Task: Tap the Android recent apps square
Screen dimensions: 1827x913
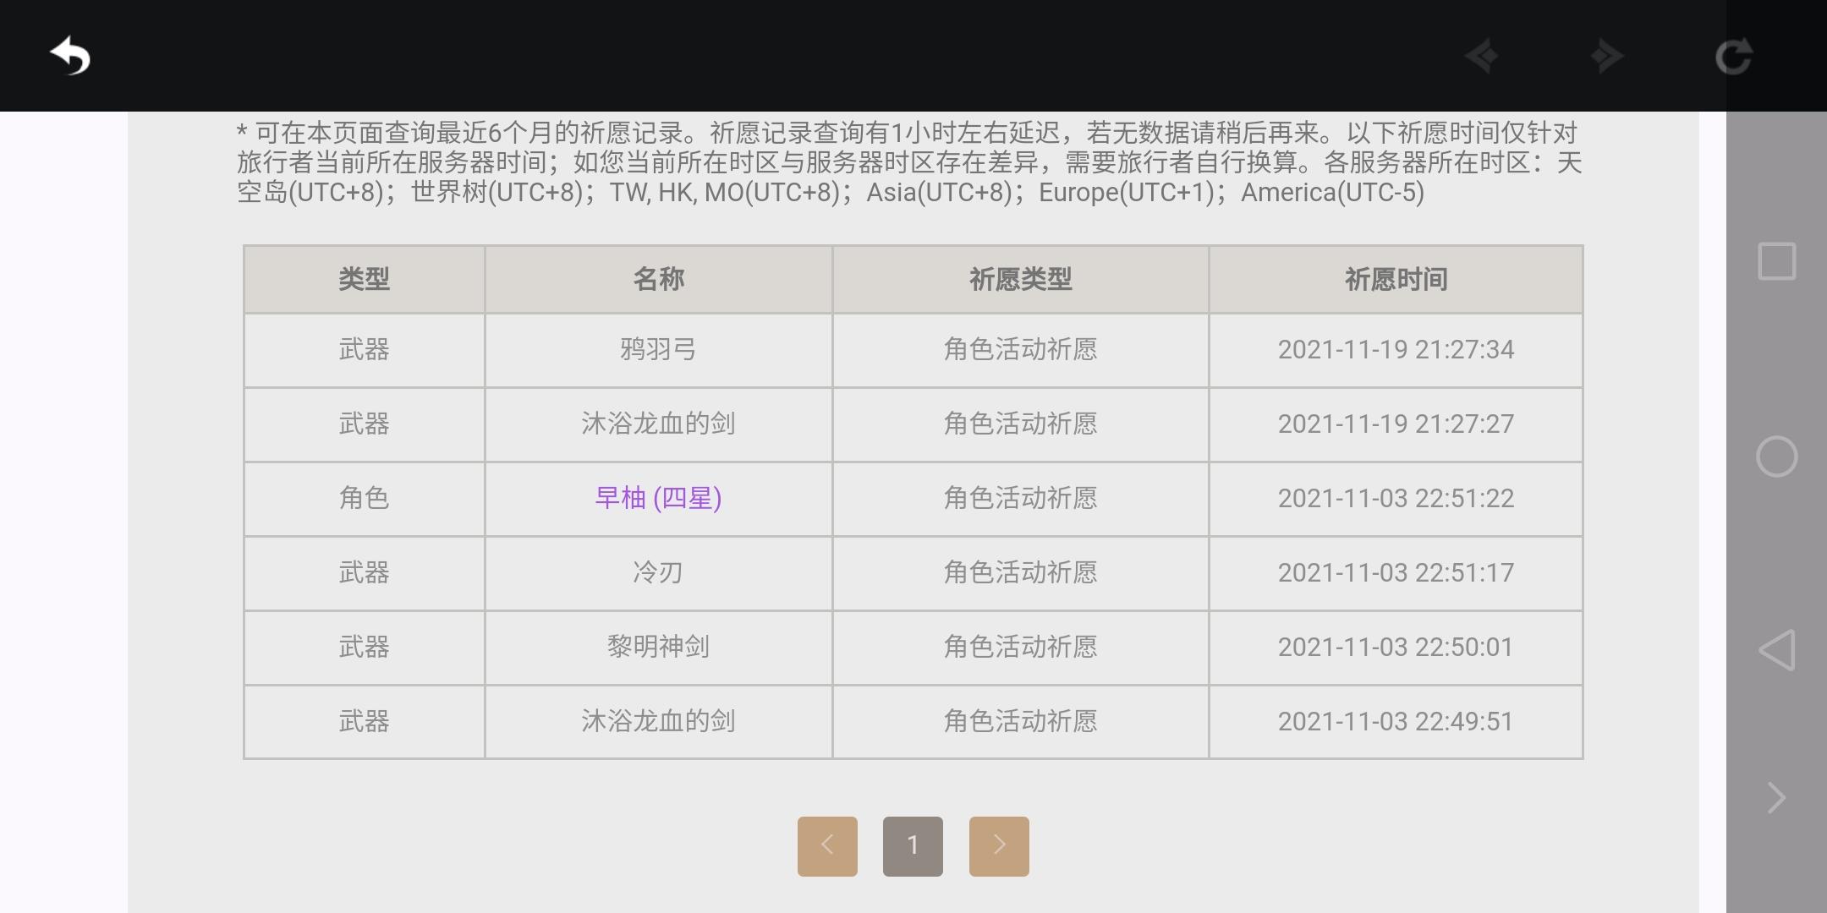Action: (1776, 261)
